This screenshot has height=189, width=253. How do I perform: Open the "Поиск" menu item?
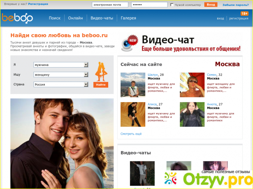click(x=54, y=18)
